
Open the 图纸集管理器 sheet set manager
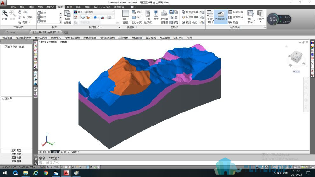(164, 17)
